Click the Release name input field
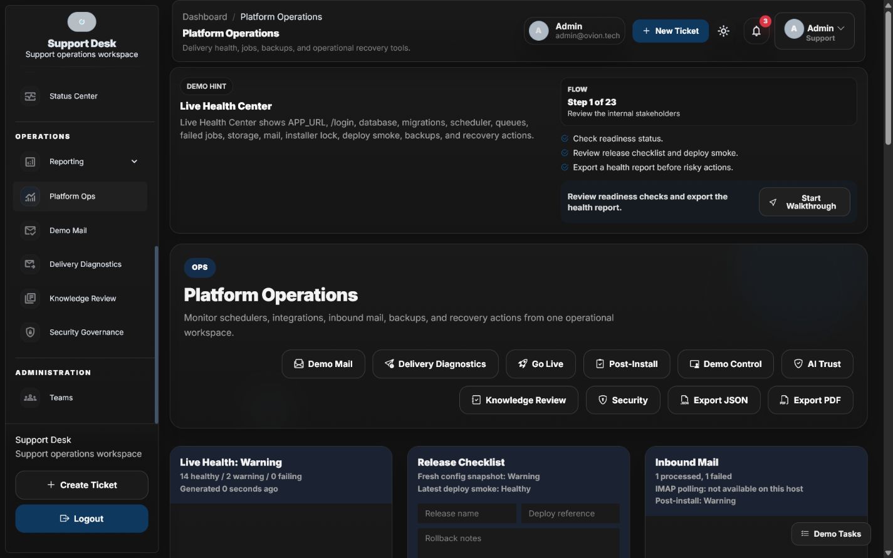Image resolution: width=893 pixels, height=558 pixels. (467, 514)
